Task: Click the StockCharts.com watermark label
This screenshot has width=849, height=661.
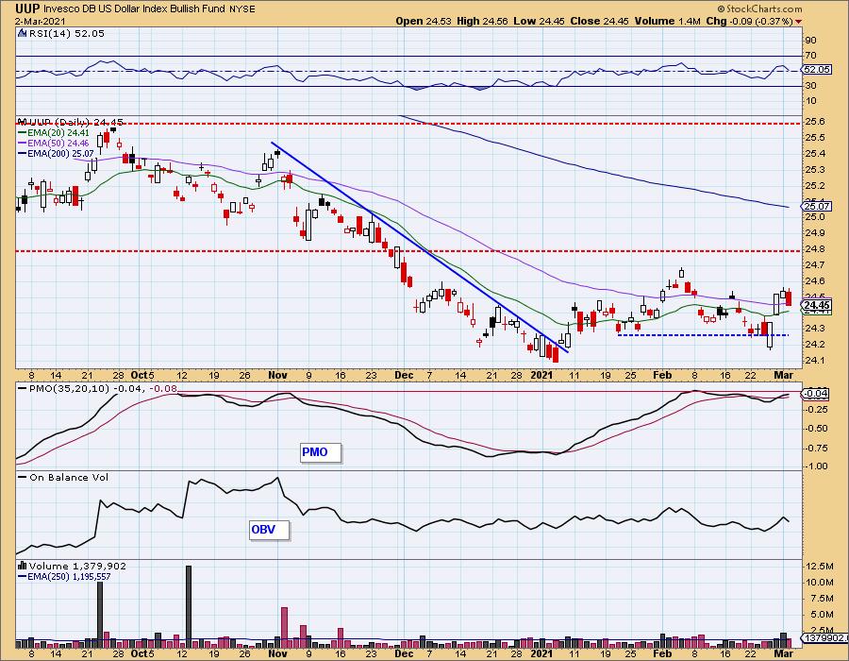Action: (x=759, y=8)
